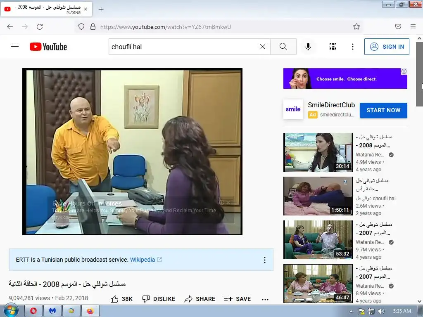Clear the search box with the X

(x=262, y=47)
